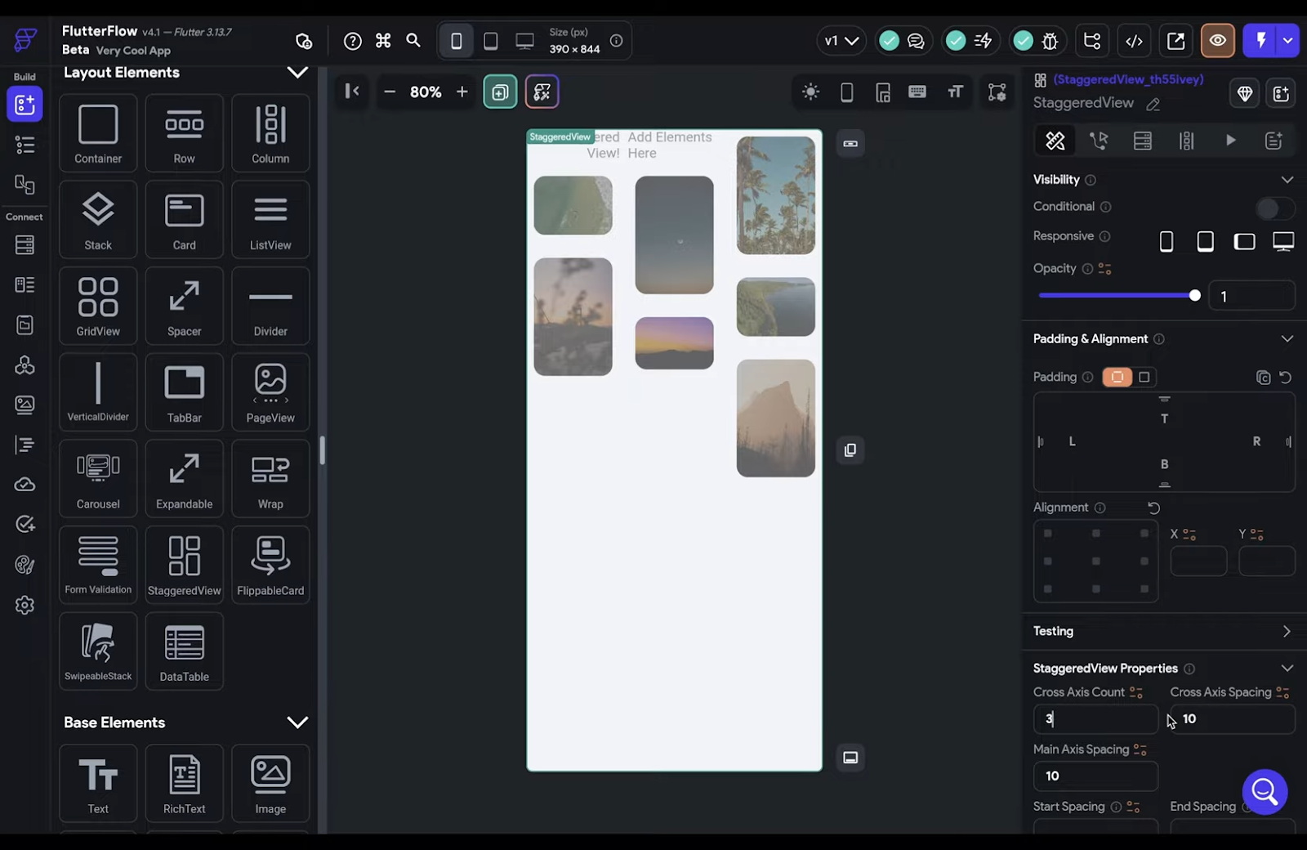This screenshot has height=850, width=1307.
Task: Open keyboard shortcuts with the command icon
Action: click(x=382, y=40)
